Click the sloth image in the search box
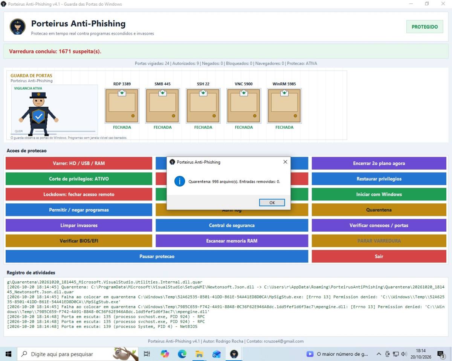452x361 pixels. coord(125,354)
